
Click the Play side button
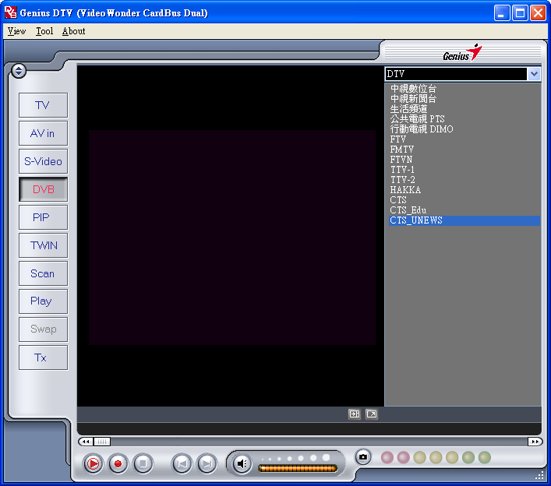pos(43,301)
